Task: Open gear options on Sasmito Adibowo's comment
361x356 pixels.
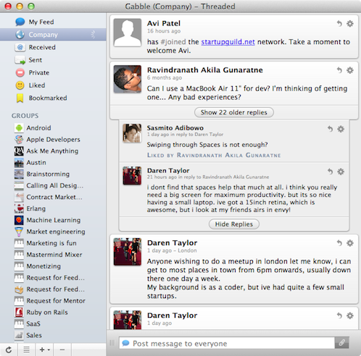Action: point(341,129)
